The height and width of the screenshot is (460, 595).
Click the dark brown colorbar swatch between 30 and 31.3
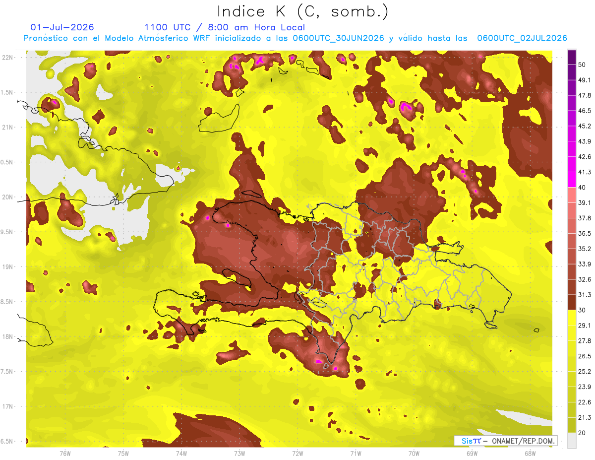(x=572, y=303)
